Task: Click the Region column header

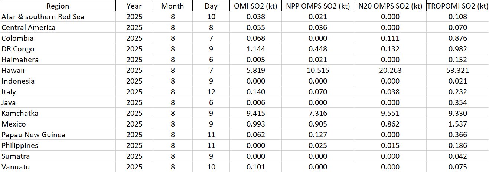Action: tap(58, 6)
